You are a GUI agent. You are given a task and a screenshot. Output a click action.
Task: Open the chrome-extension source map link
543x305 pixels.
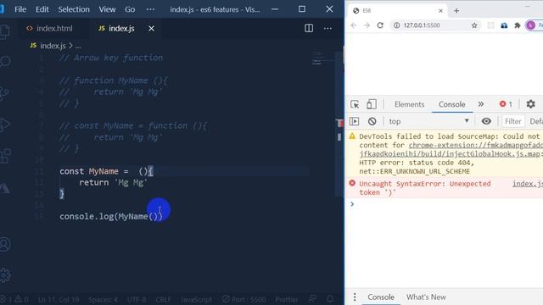click(x=475, y=149)
